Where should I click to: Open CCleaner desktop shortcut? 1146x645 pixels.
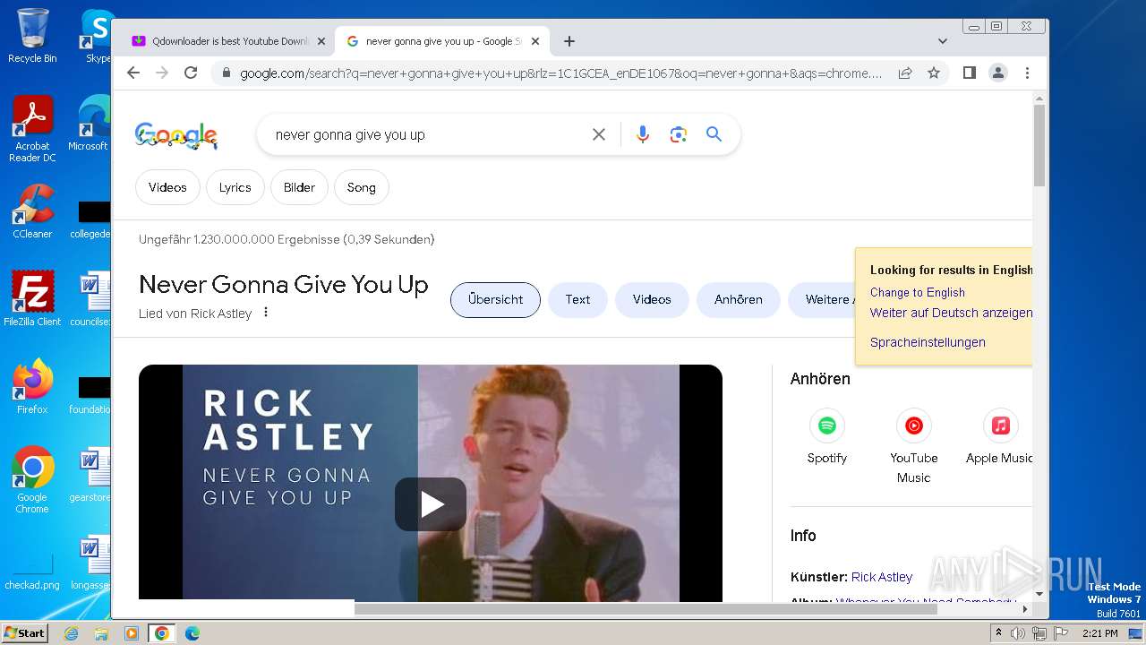pos(32,211)
